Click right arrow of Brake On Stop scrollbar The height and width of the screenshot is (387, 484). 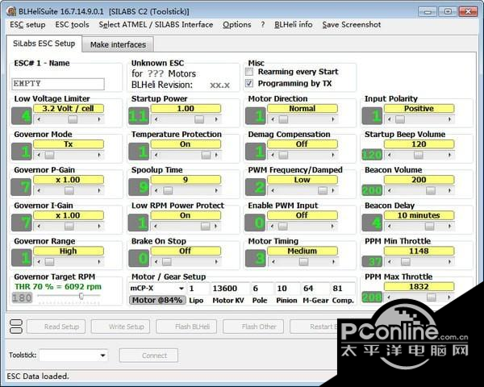[x=216, y=262]
